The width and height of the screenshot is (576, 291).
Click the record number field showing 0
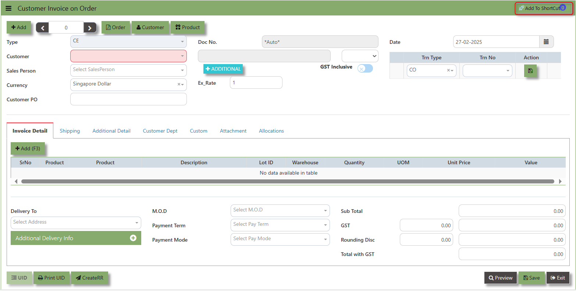pyautogui.click(x=66, y=28)
